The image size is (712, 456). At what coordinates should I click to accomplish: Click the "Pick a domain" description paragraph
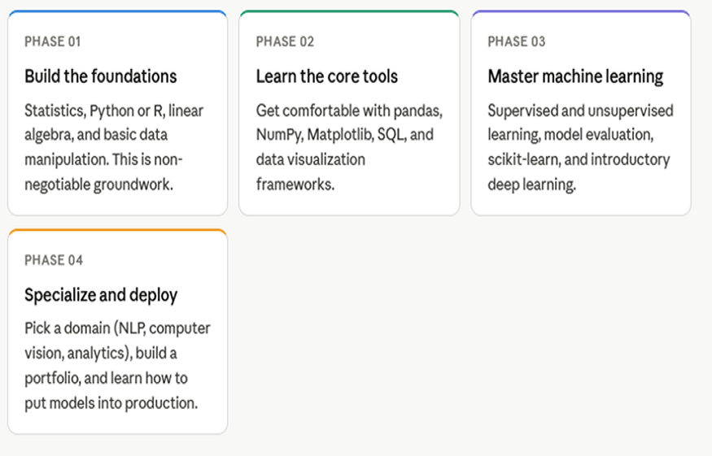tap(117, 366)
